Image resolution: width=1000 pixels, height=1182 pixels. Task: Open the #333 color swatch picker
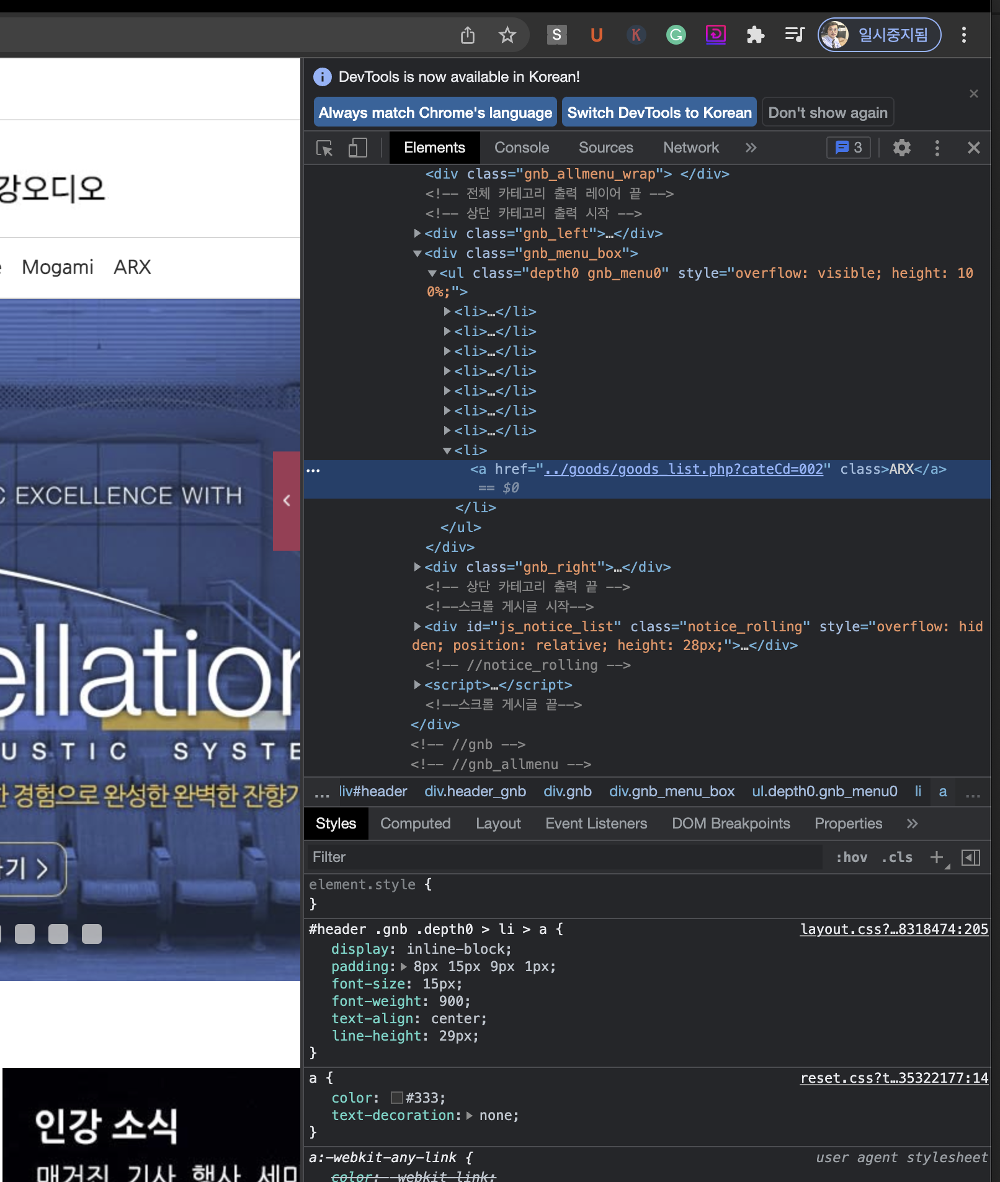coord(397,1098)
